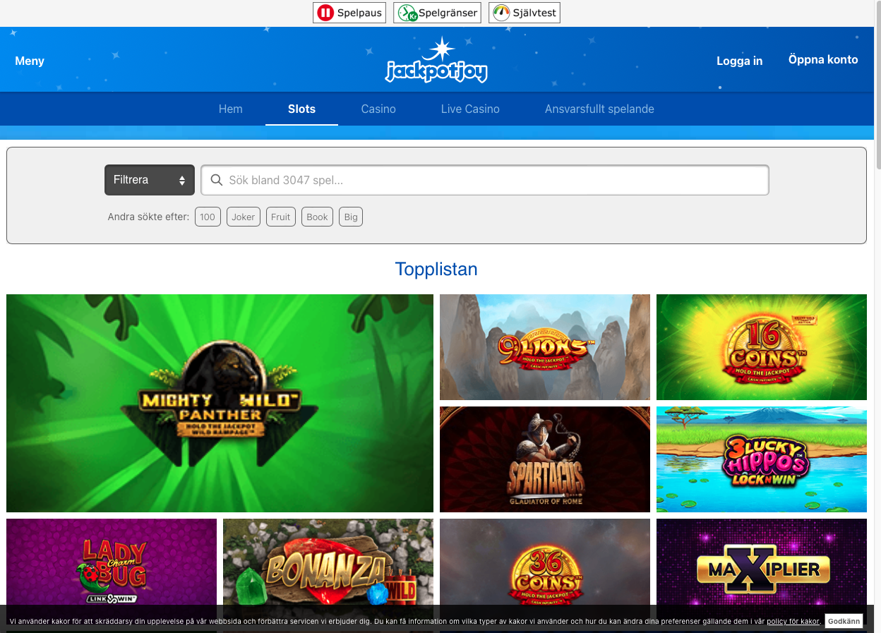Click the Book suggested search chip
This screenshot has height=633, width=881.
click(316, 217)
